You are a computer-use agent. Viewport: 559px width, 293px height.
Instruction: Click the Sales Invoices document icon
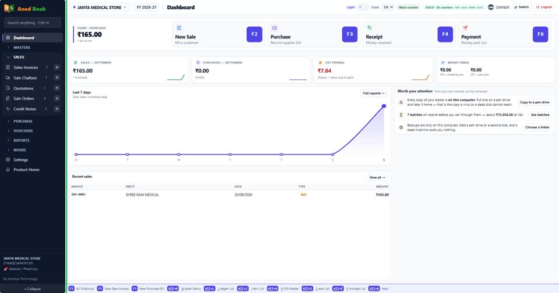pos(8,67)
